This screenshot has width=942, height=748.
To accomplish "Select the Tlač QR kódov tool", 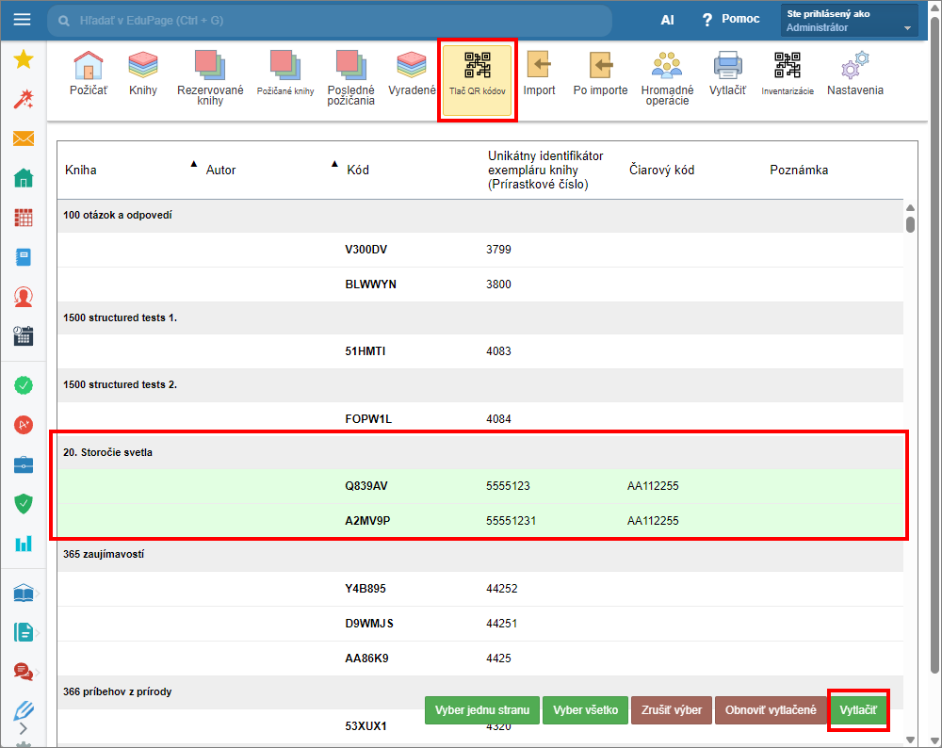I will (x=477, y=73).
